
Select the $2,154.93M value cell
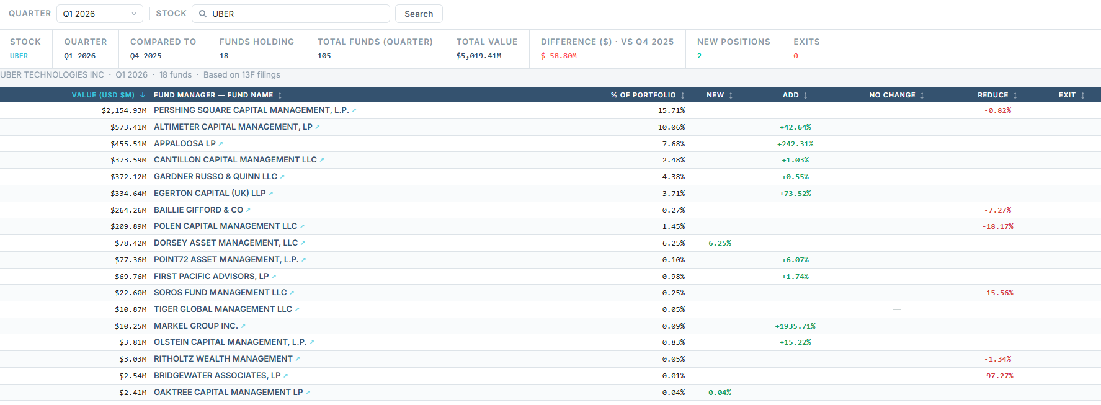click(124, 110)
